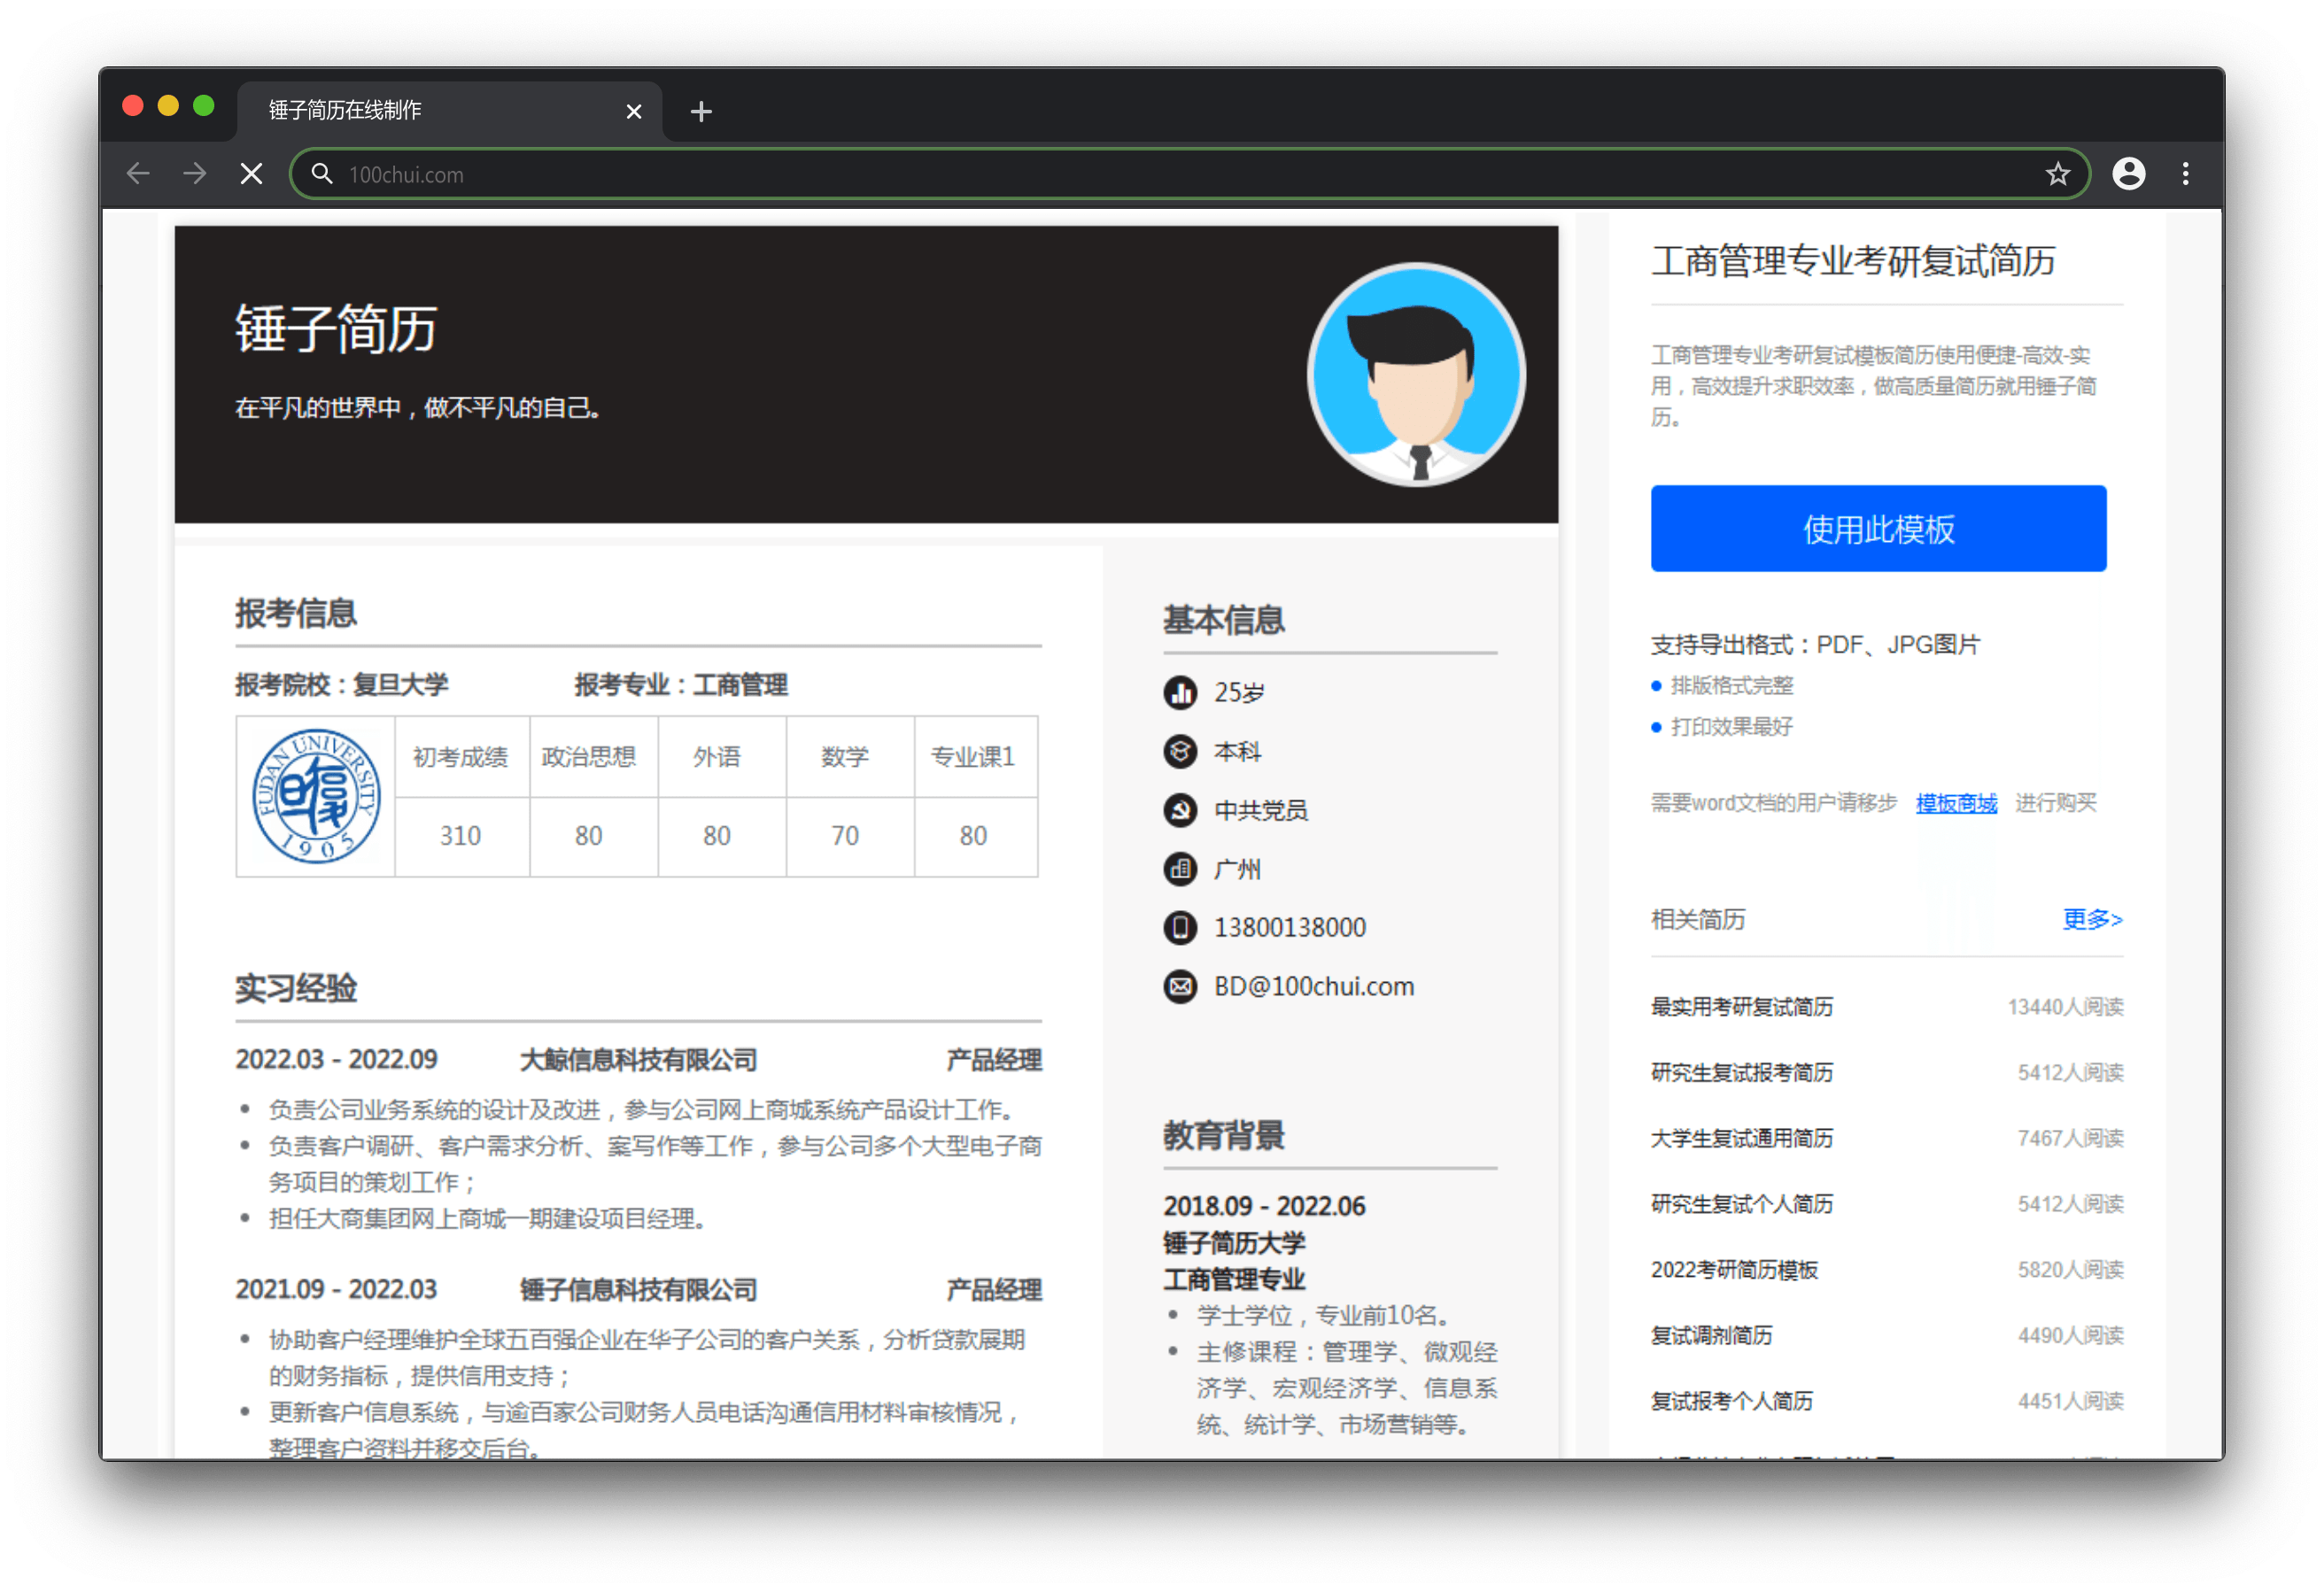Click the education icon next to 本科
This screenshot has height=1592, width=2324.
click(1180, 751)
